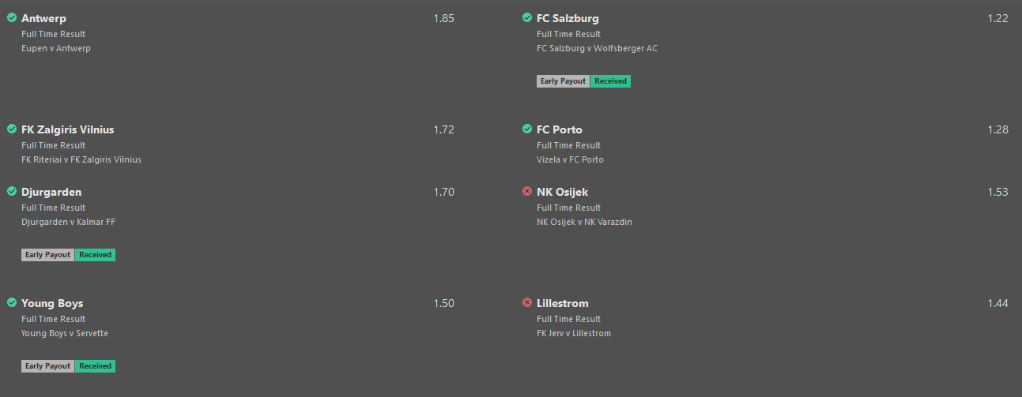
Task: Open the FK Jerv v Lillestrom fixture
Action: pos(574,333)
